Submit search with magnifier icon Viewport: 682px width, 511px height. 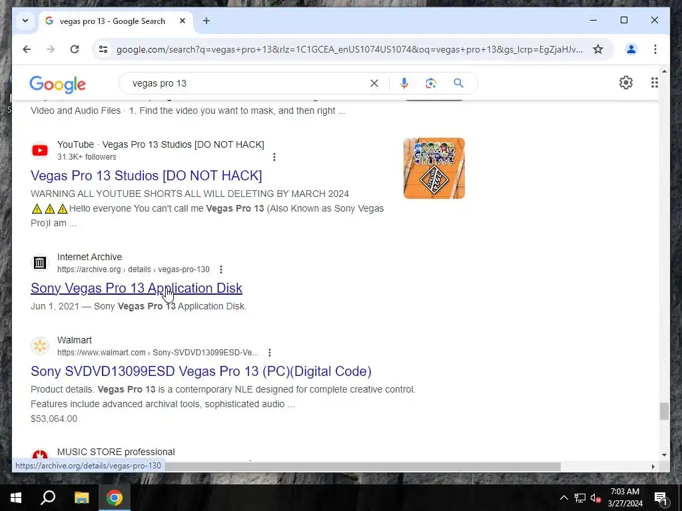click(458, 83)
